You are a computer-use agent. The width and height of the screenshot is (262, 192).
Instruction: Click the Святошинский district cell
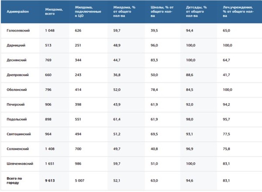pos(18,134)
